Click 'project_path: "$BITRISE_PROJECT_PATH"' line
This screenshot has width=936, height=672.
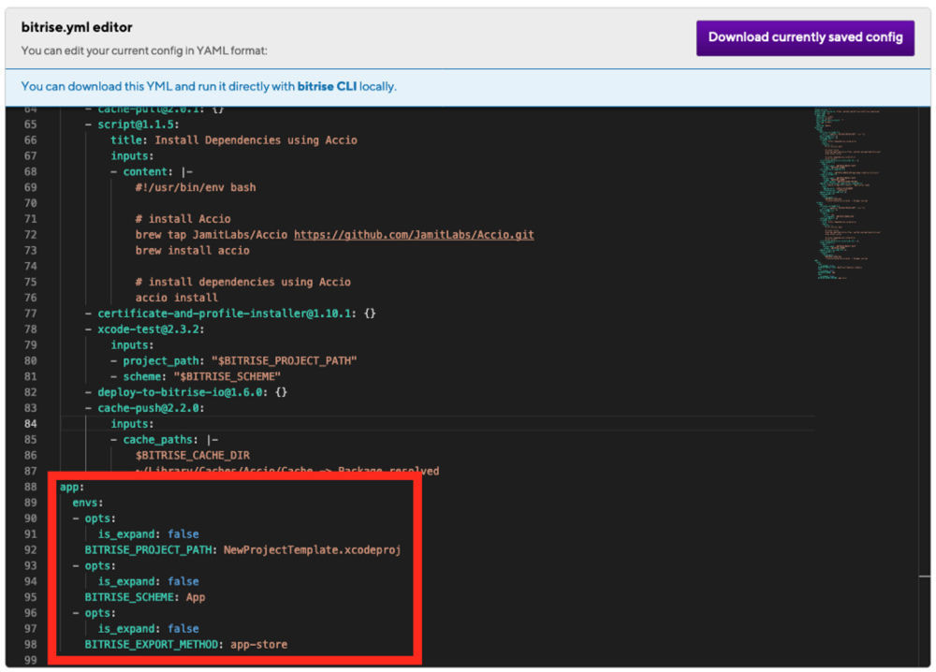tap(240, 360)
